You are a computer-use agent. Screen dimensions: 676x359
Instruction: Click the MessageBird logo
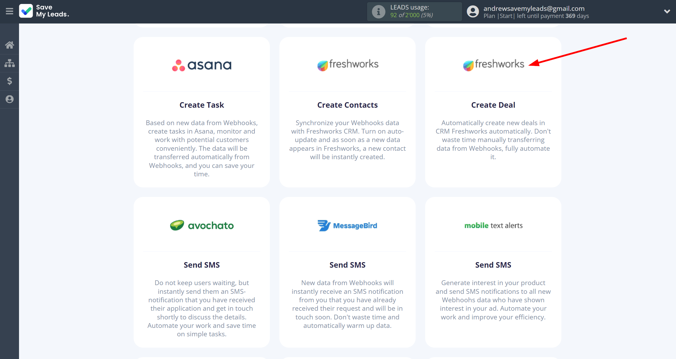pyautogui.click(x=348, y=225)
